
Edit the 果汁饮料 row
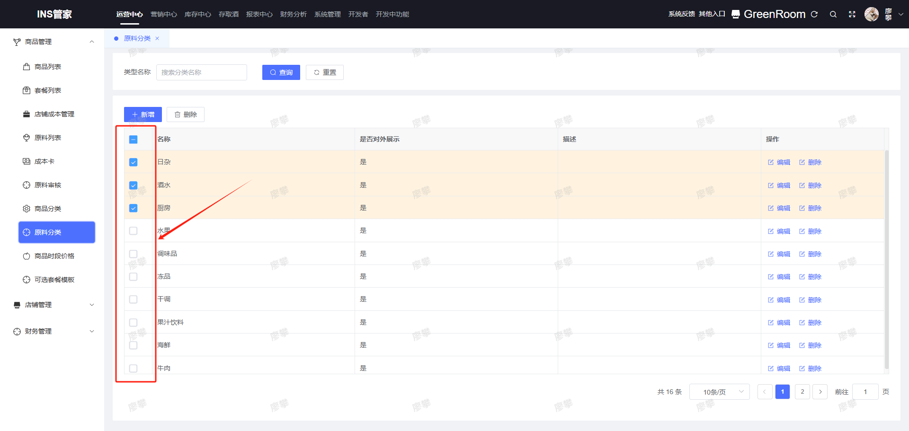(779, 323)
